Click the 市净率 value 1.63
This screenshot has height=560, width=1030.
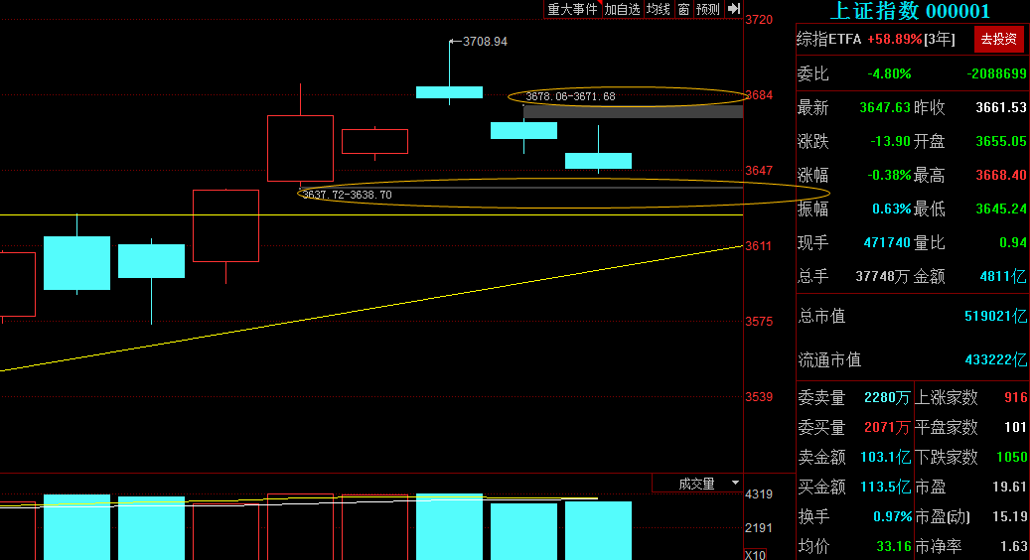(x=1013, y=546)
